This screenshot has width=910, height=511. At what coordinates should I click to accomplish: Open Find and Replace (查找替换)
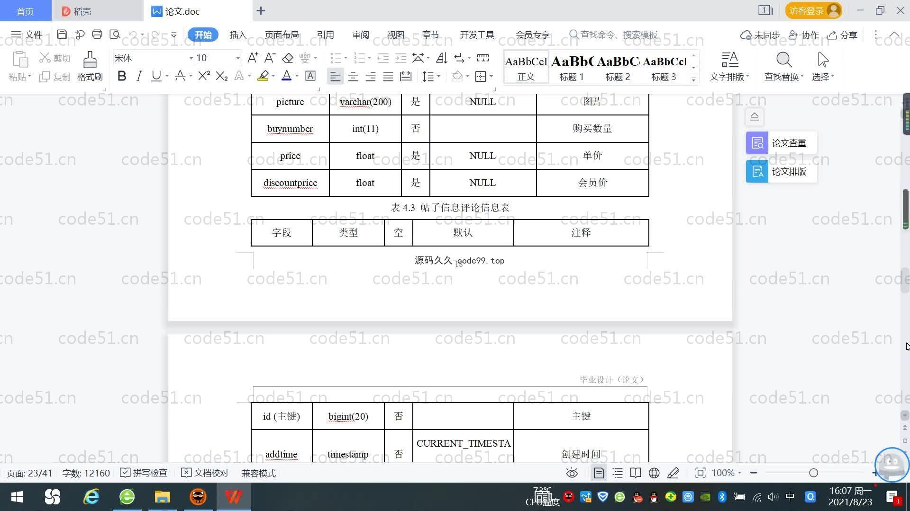pos(783,67)
